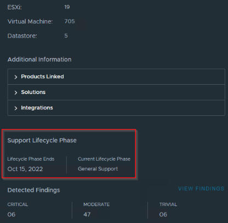
Task: Click the Virtual Machine count 705
Action: point(70,21)
